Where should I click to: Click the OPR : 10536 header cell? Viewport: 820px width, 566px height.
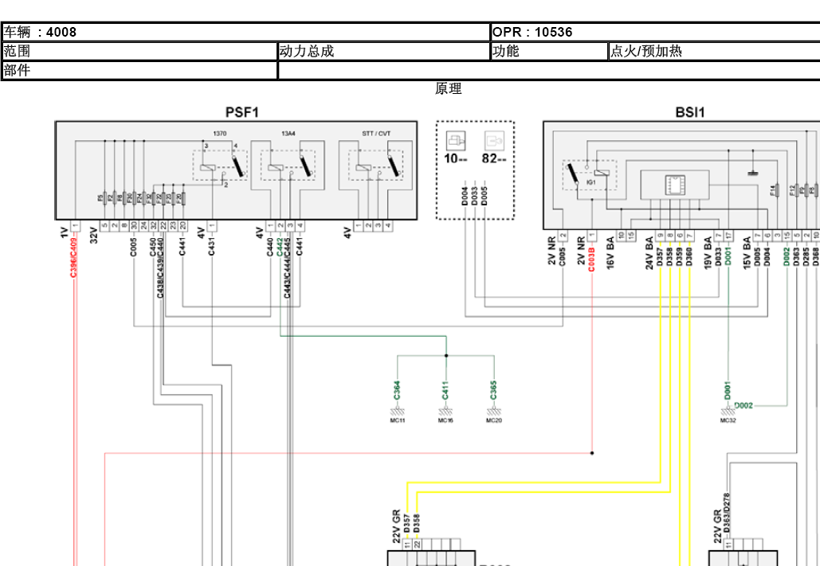click(x=655, y=33)
